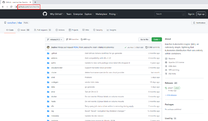Click the Go to file button
The image size is (208, 121).
tap(144, 39)
